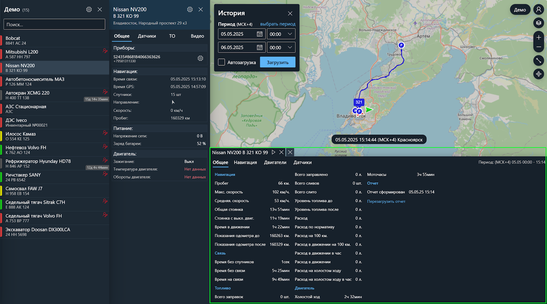Select Рефрижератор Hyundai HD78 in the list
The image size is (547, 304).
click(54, 164)
